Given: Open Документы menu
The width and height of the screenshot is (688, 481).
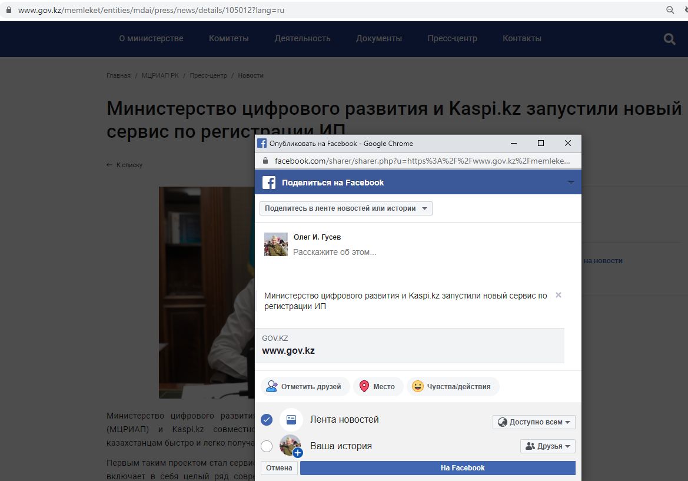Looking at the screenshot, I should (378, 39).
